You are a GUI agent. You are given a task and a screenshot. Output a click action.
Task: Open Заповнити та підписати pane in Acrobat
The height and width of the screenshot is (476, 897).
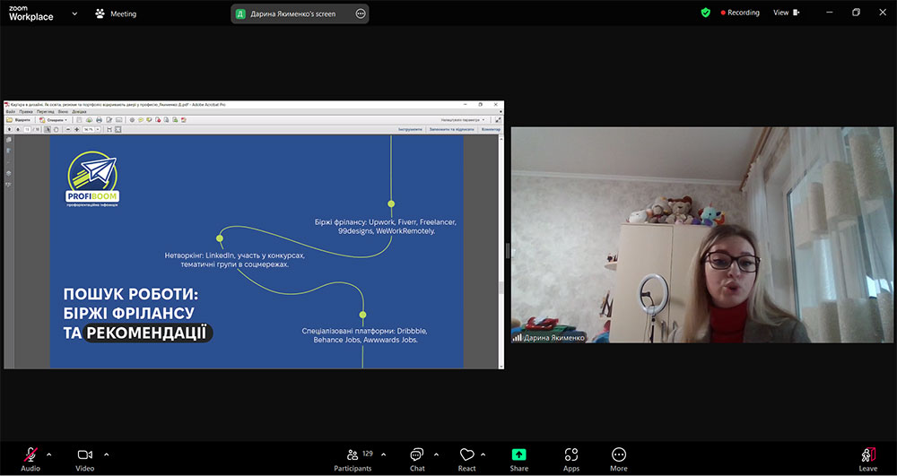click(452, 130)
